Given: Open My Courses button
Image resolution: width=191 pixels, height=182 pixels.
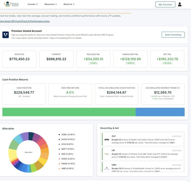Looking at the screenshot, I should 165,5.
